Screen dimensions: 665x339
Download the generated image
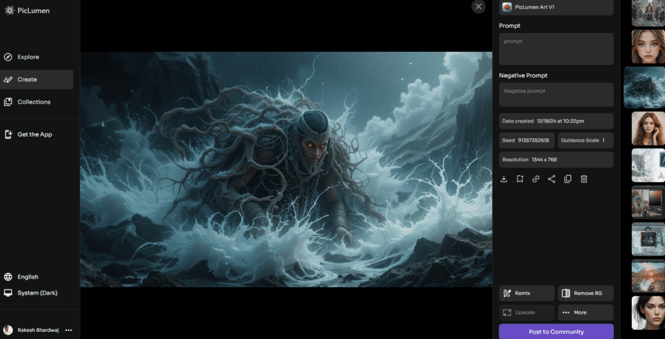pyautogui.click(x=504, y=179)
